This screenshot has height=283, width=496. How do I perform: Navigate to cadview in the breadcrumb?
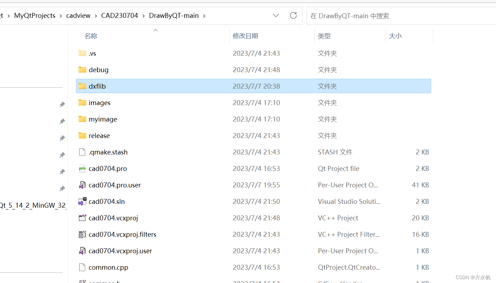pyautogui.click(x=79, y=15)
